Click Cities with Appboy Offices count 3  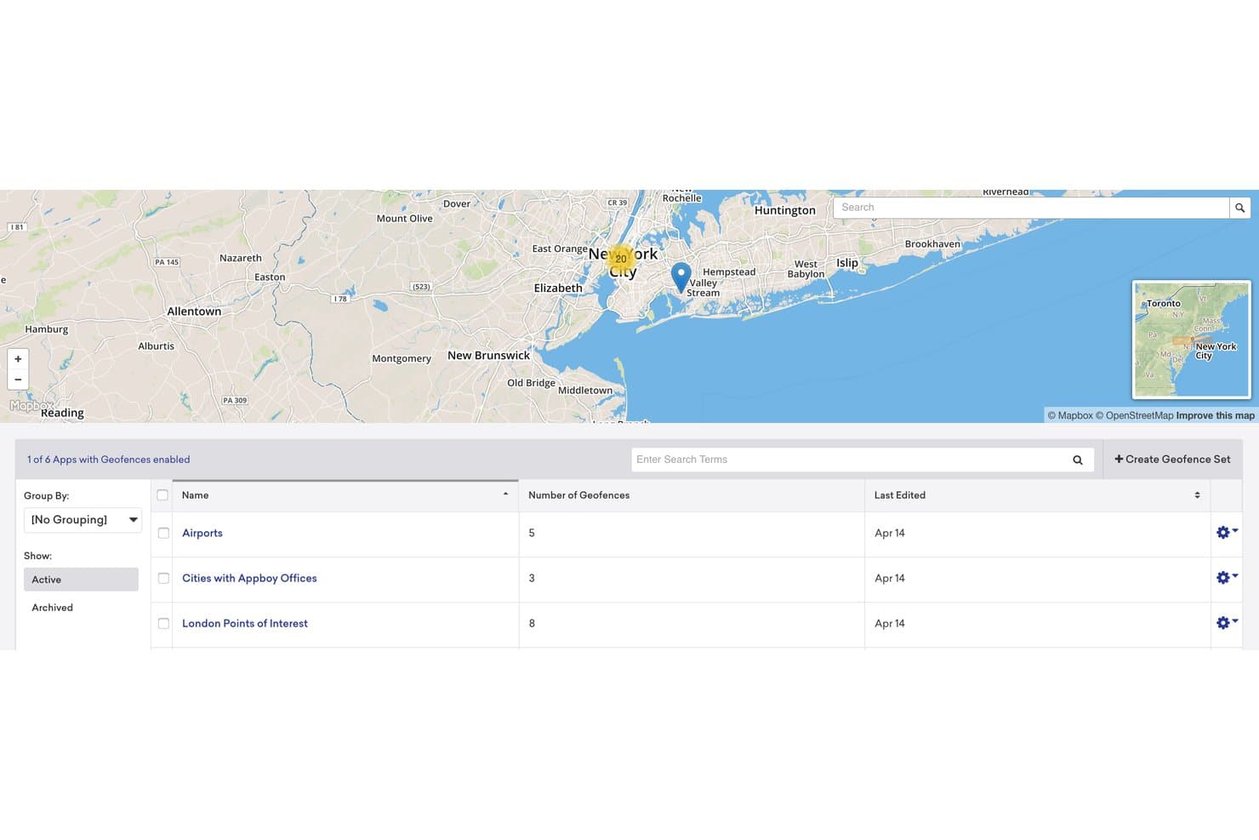(x=532, y=579)
